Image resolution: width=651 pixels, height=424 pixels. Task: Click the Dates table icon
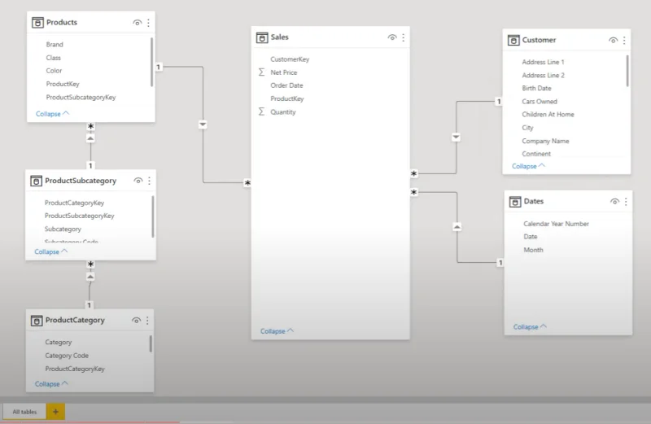(x=515, y=201)
